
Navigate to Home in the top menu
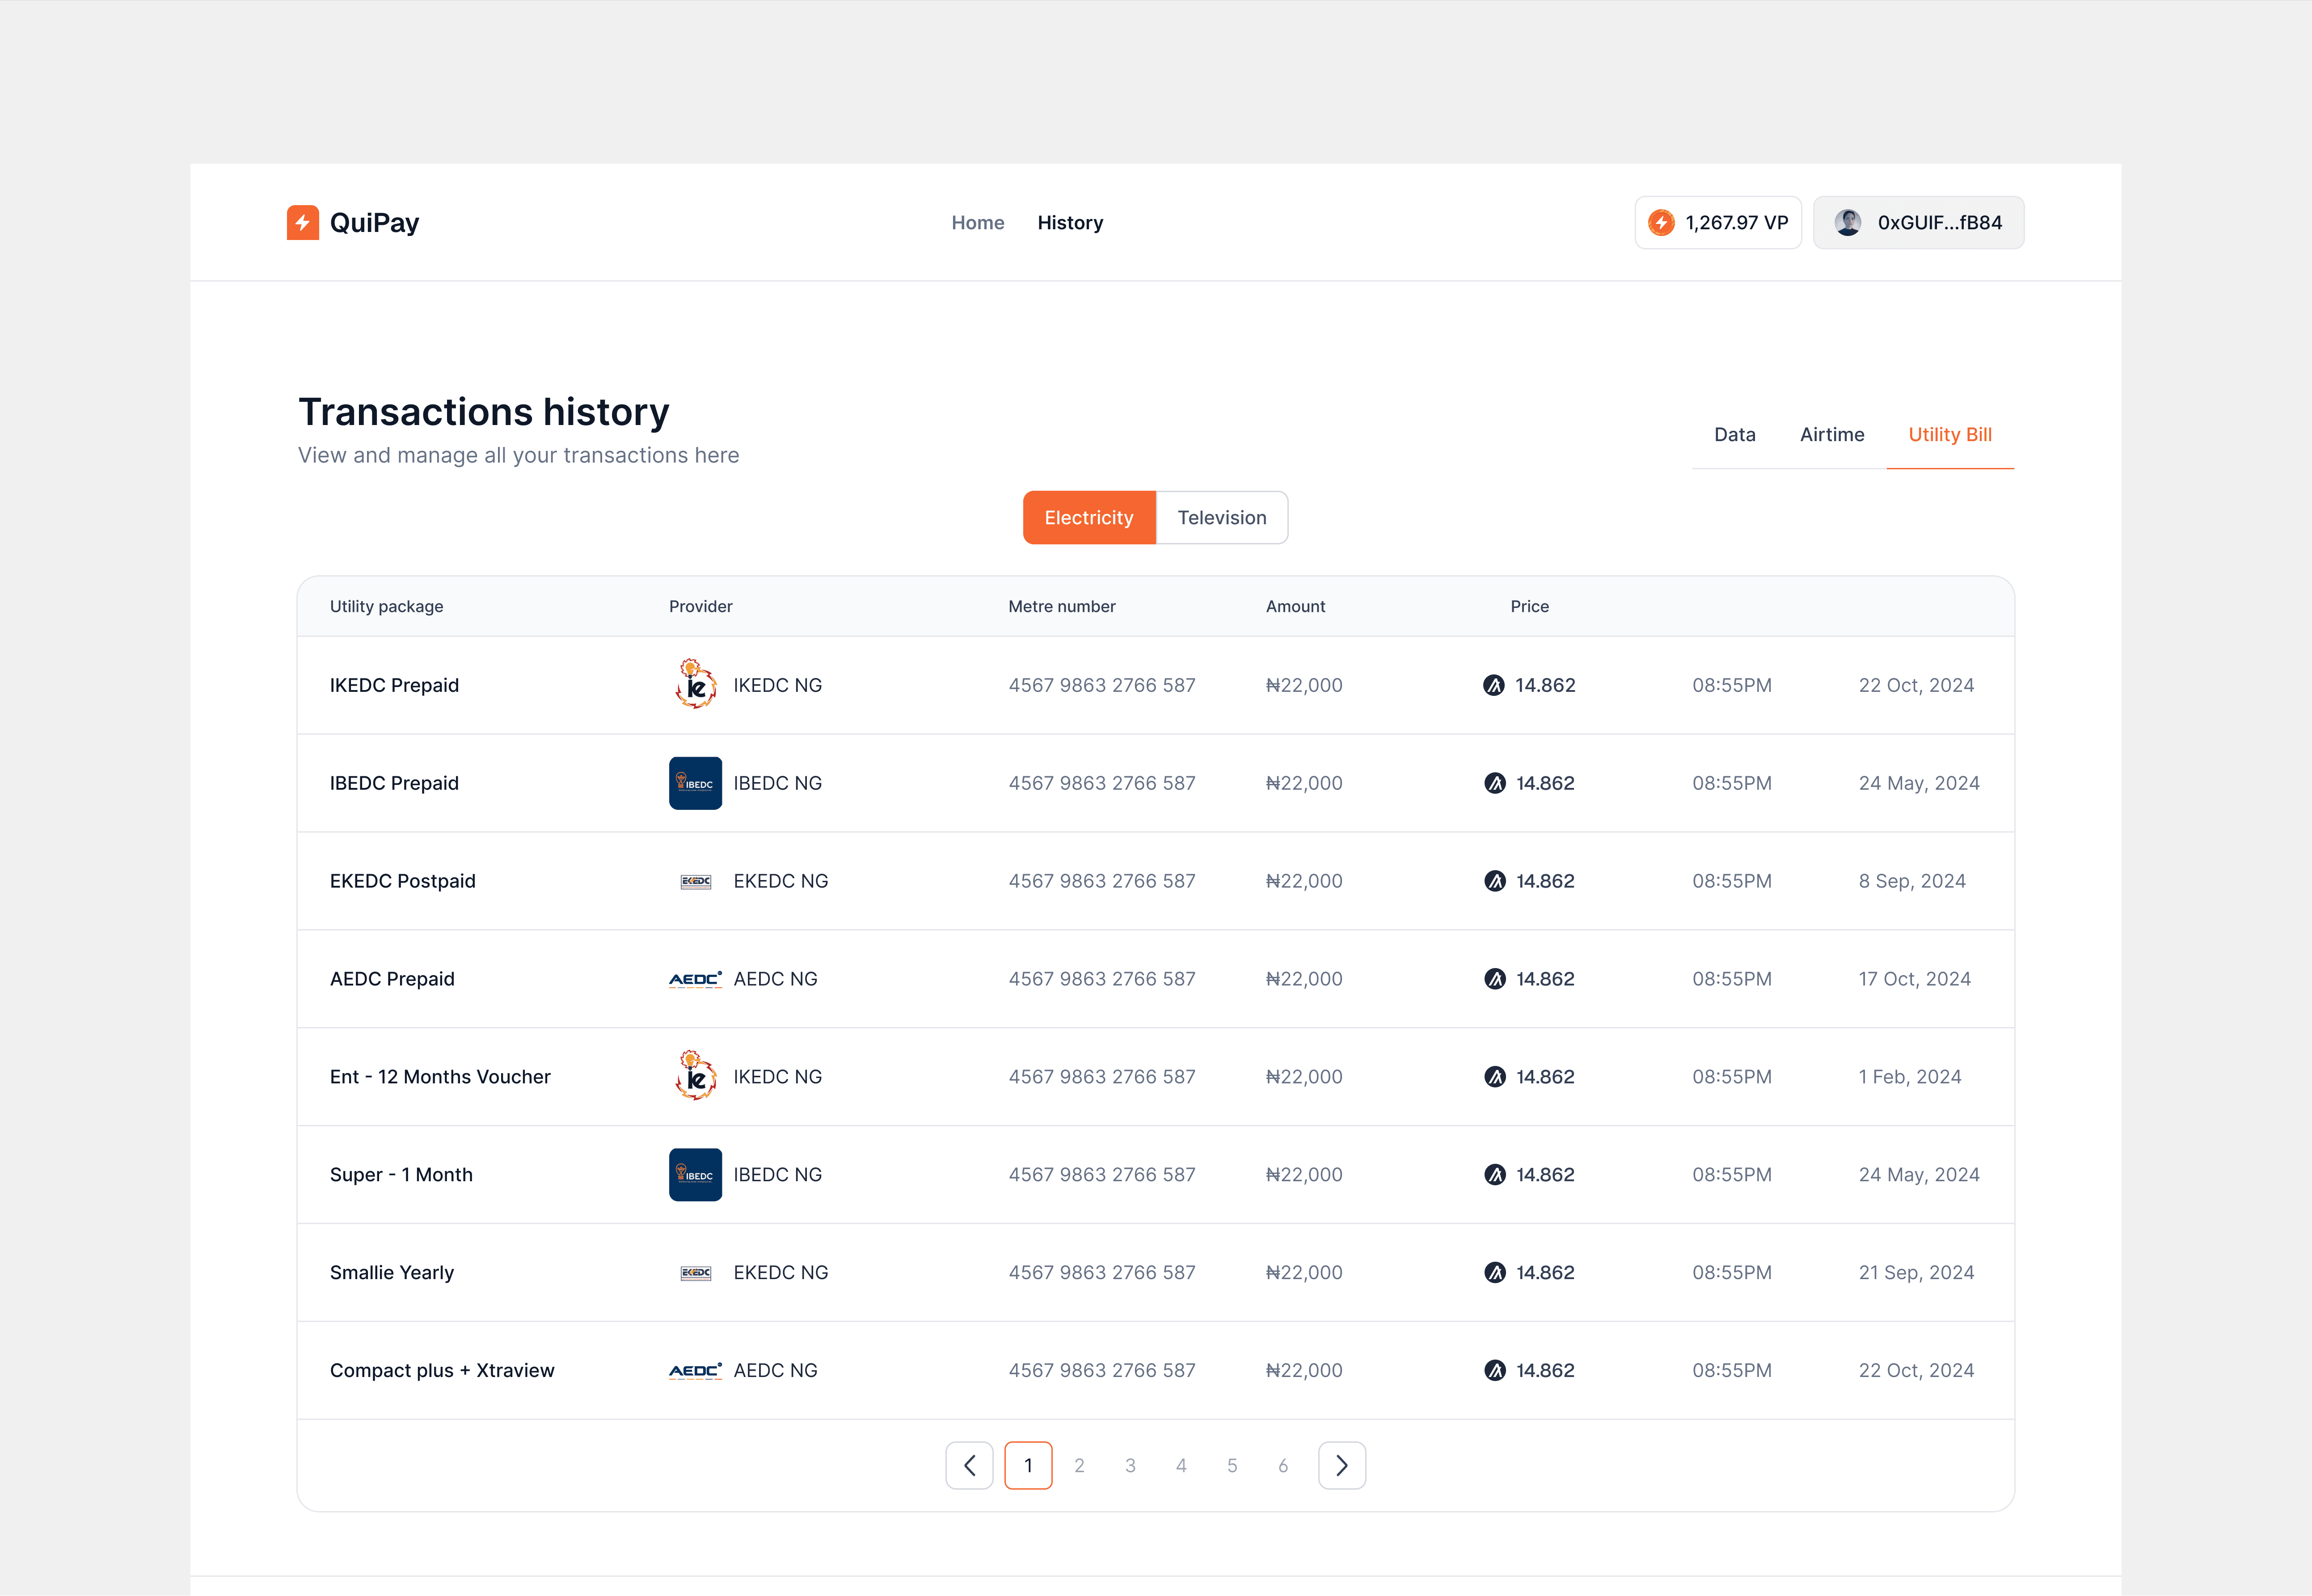point(977,222)
